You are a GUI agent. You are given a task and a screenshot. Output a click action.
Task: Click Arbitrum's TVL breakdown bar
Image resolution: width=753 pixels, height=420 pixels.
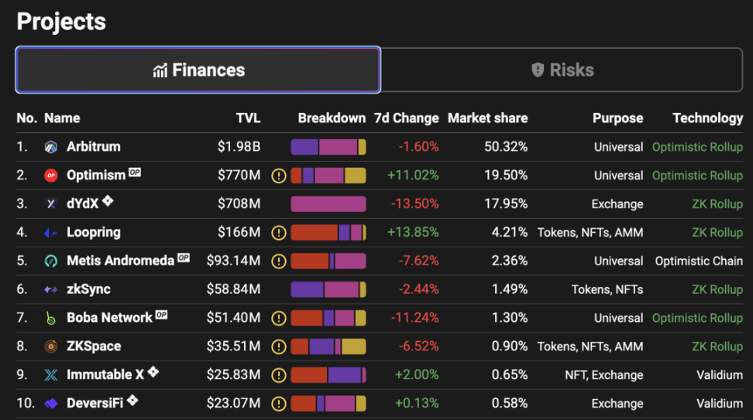tap(328, 147)
